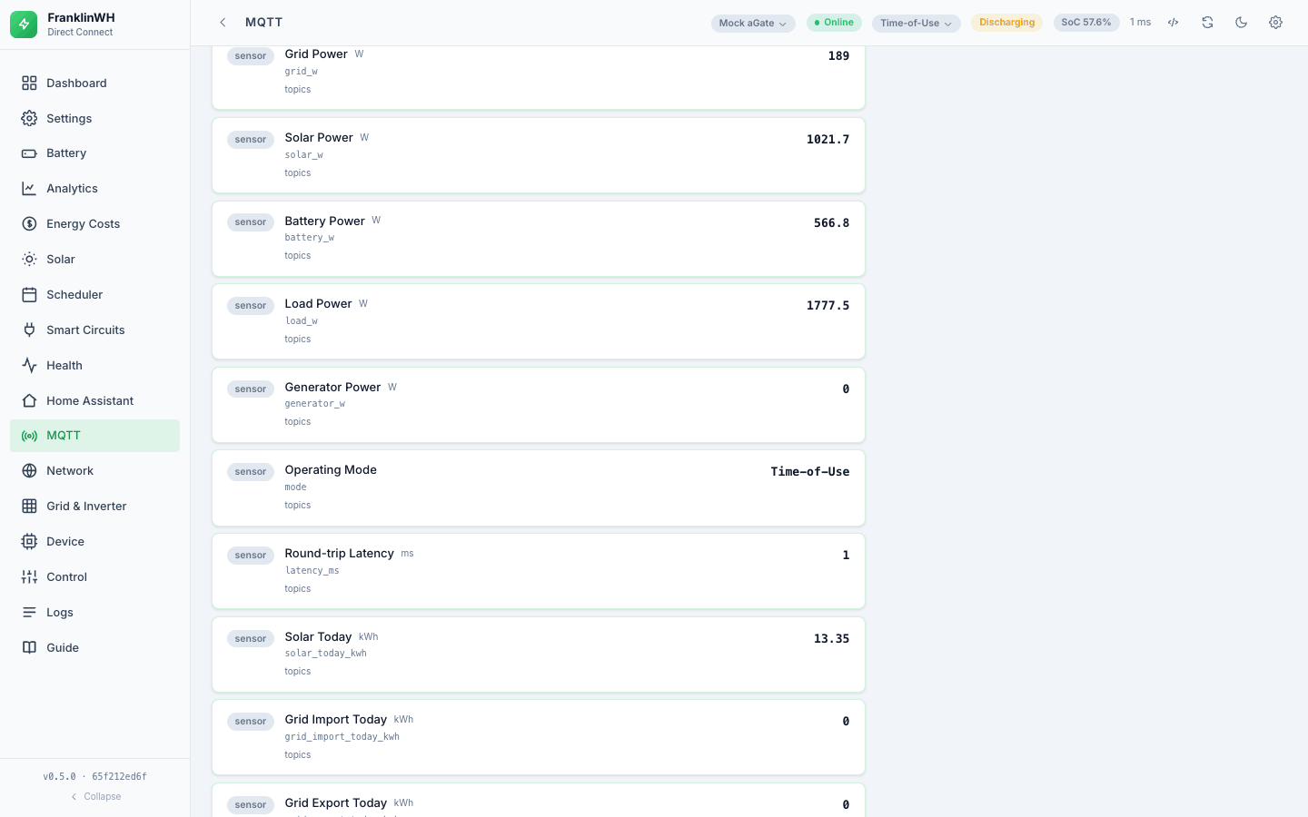Click topics link under Operating Mode

(x=298, y=506)
